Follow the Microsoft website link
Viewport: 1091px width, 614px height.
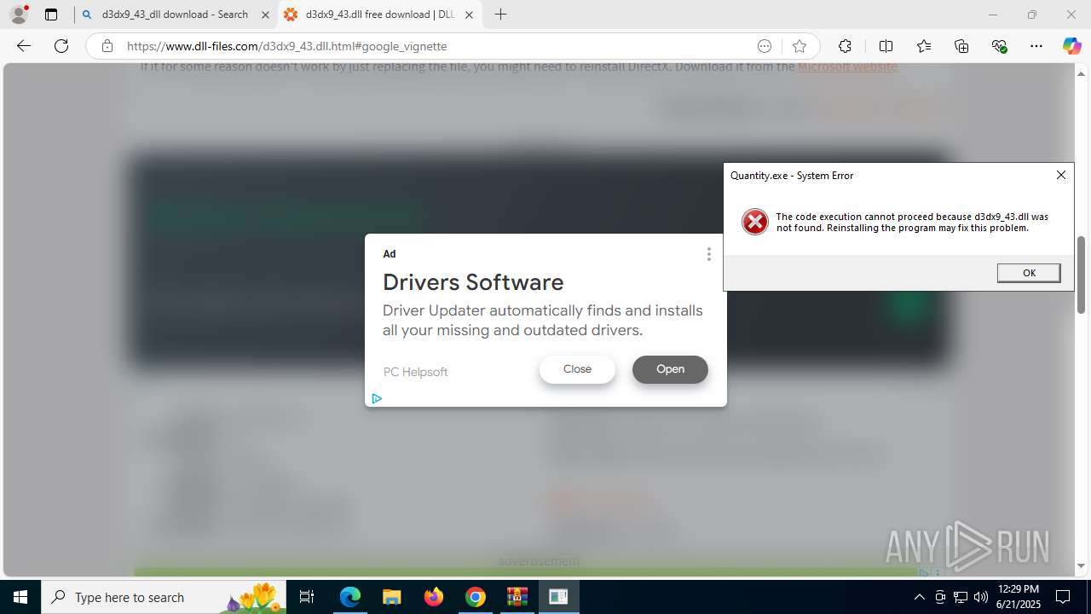click(x=847, y=67)
